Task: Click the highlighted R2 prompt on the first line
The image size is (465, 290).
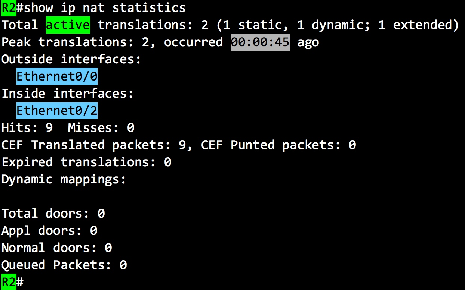Action: [x=9, y=7]
